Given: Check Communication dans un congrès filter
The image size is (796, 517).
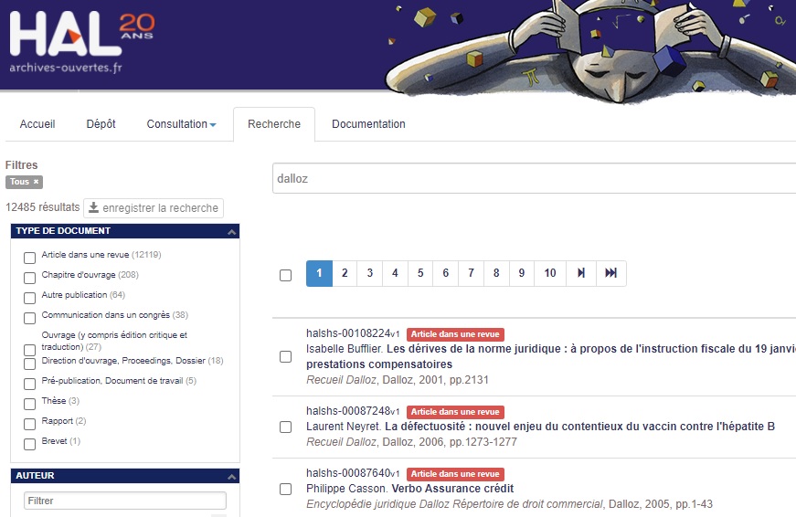Looking at the screenshot, I should (x=29, y=318).
